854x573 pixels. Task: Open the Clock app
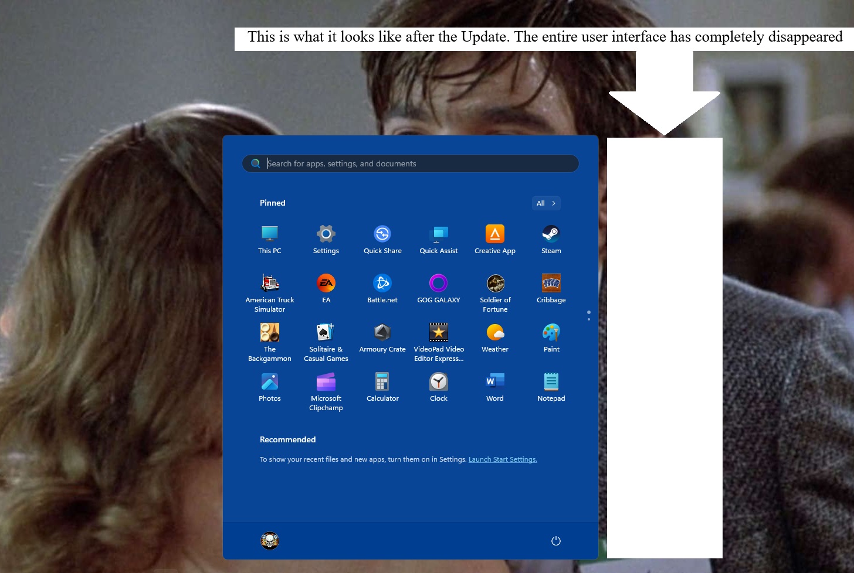439,387
